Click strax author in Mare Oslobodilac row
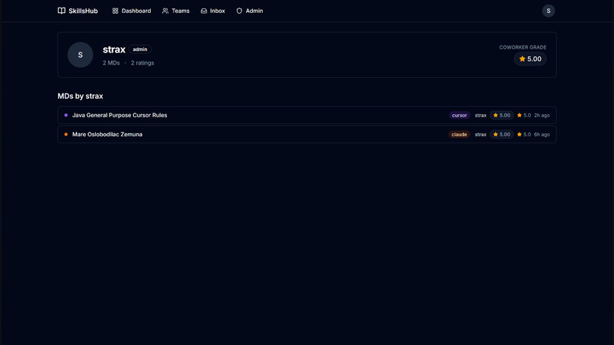 coord(481,134)
